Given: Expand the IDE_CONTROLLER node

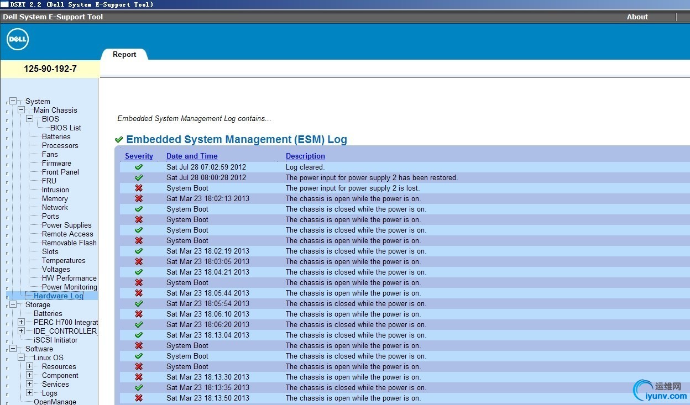Looking at the screenshot, I should click(x=21, y=331).
